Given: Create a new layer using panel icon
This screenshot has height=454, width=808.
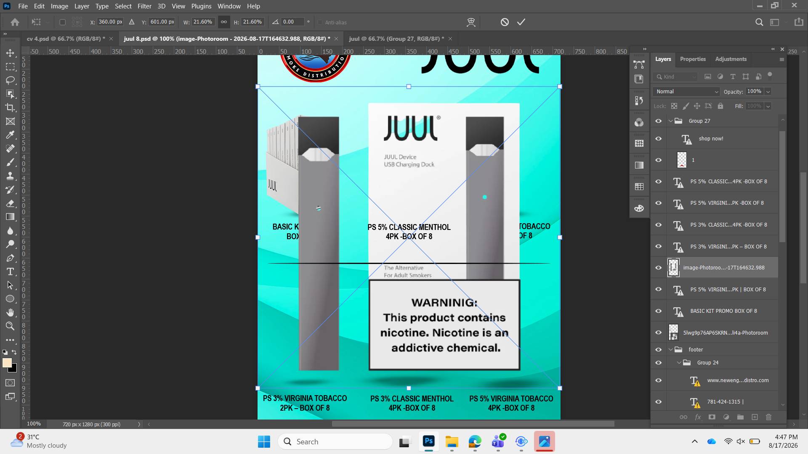Looking at the screenshot, I should [755, 417].
